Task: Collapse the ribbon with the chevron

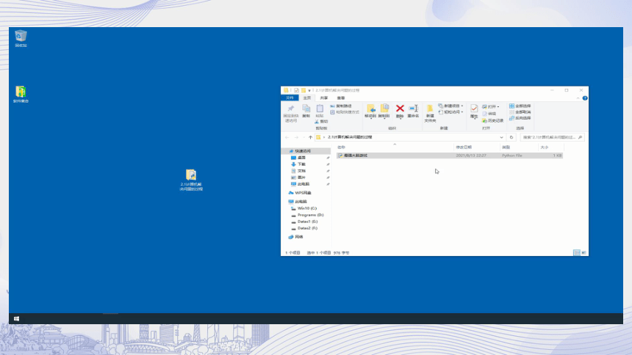Action: point(578,98)
